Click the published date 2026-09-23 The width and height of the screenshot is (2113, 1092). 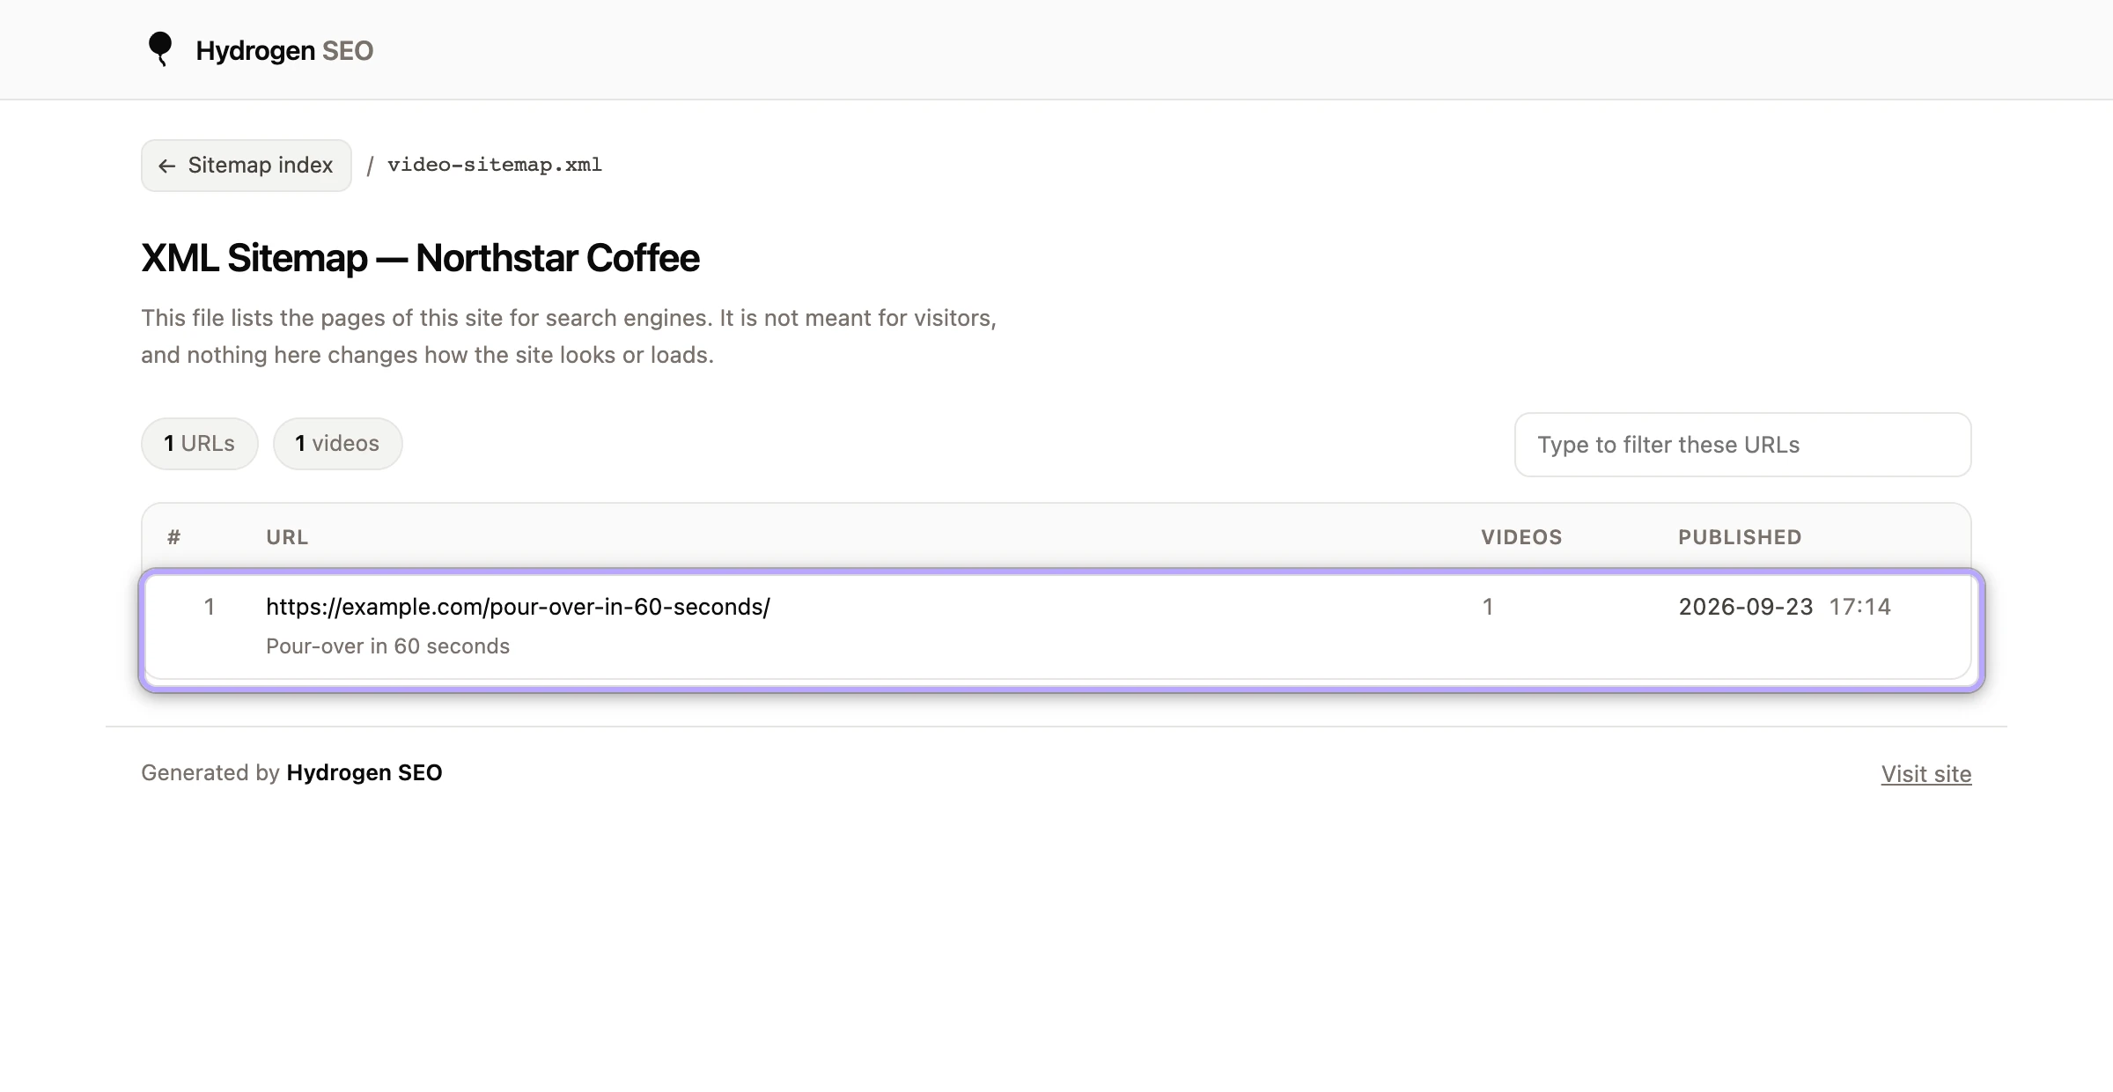1746,607
